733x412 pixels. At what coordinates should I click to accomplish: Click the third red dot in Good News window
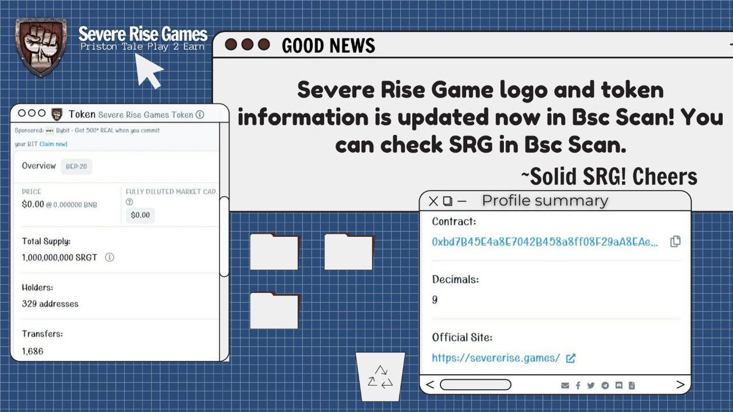click(263, 45)
